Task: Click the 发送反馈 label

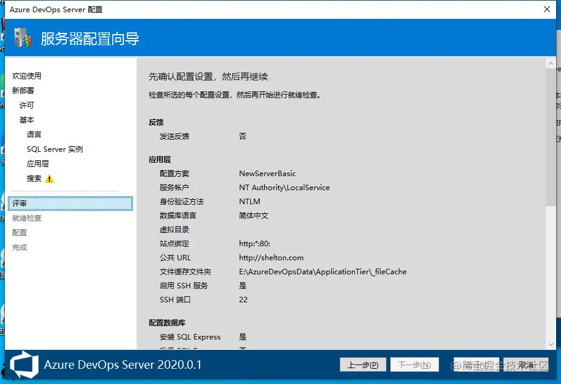Action: pyautogui.click(x=174, y=136)
